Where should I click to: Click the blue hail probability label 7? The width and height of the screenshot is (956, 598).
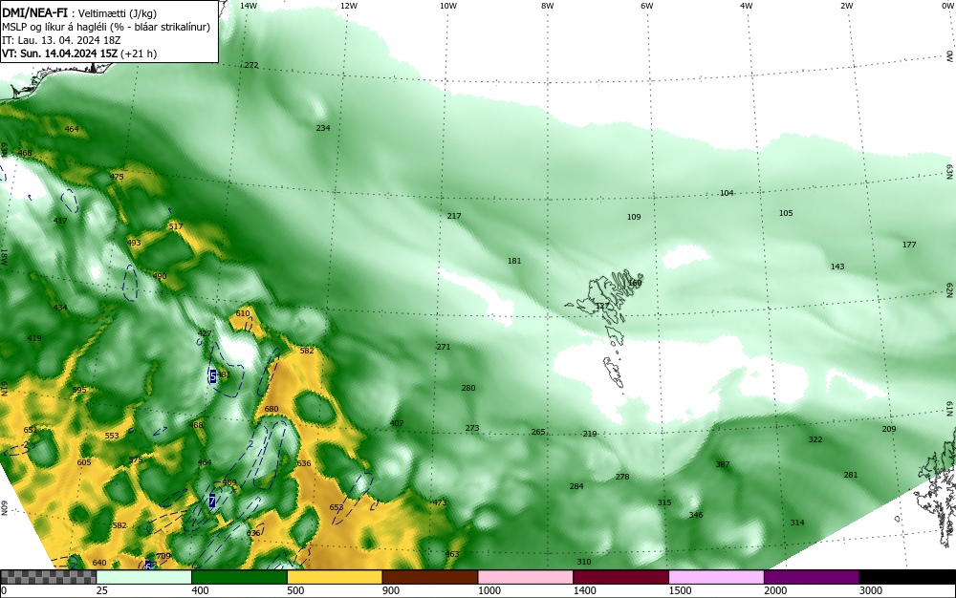tap(212, 502)
